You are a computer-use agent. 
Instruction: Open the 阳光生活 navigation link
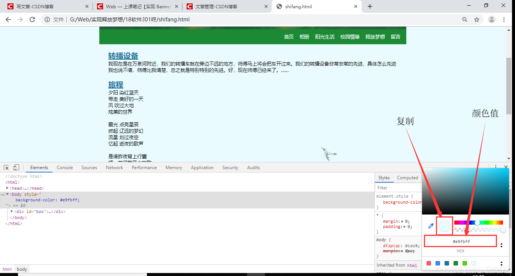[325, 37]
